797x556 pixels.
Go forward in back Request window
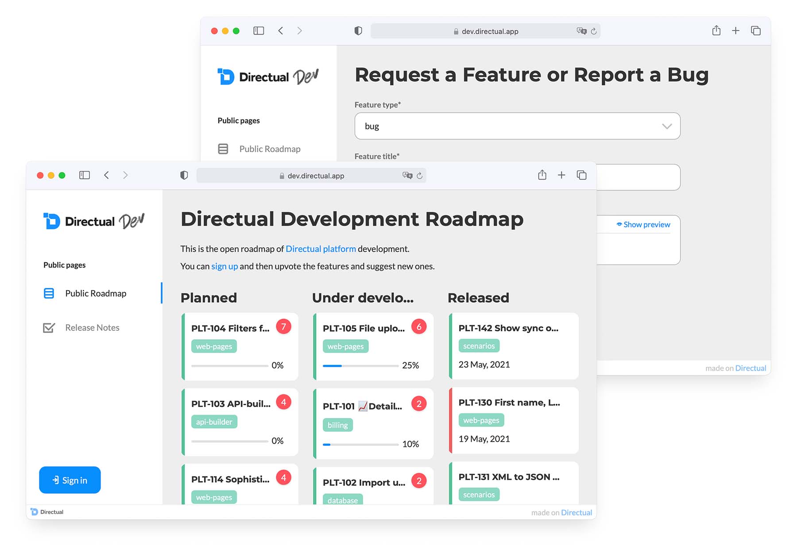(x=299, y=31)
